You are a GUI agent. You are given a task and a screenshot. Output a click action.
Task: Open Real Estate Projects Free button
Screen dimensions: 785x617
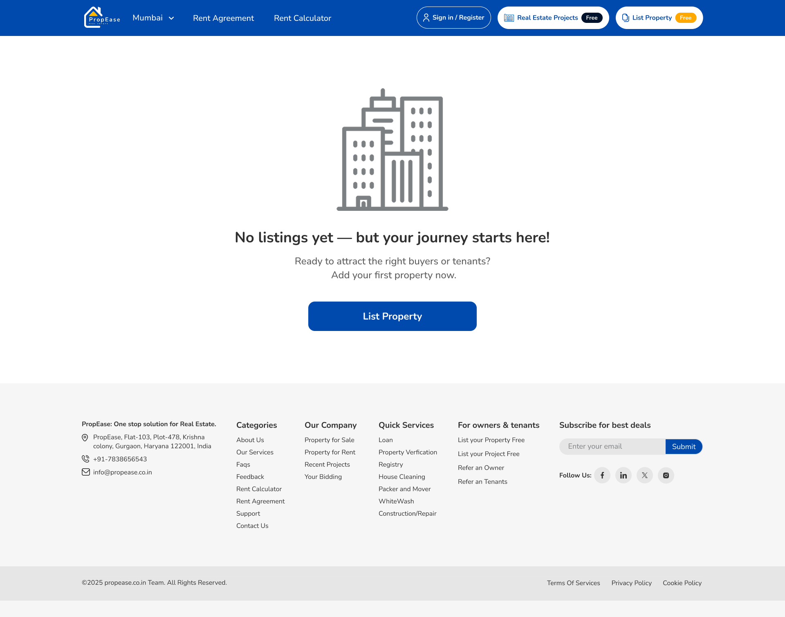[553, 18]
